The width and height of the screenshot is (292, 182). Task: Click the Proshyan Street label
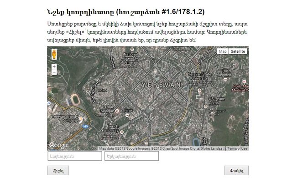pyautogui.click(x=97, y=91)
